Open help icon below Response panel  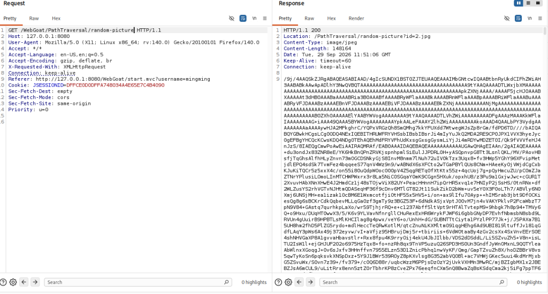click(x=278, y=282)
